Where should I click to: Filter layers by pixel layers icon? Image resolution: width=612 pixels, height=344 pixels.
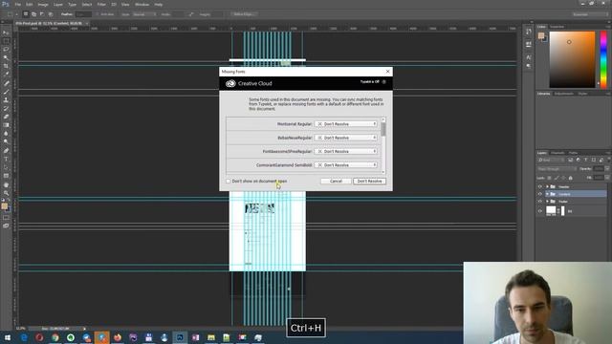click(570, 160)
